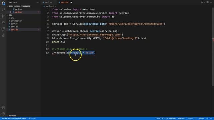Viewport: 214px width, 120px height.
Task: Click the EXPLORER panel title
Action: 13,2
